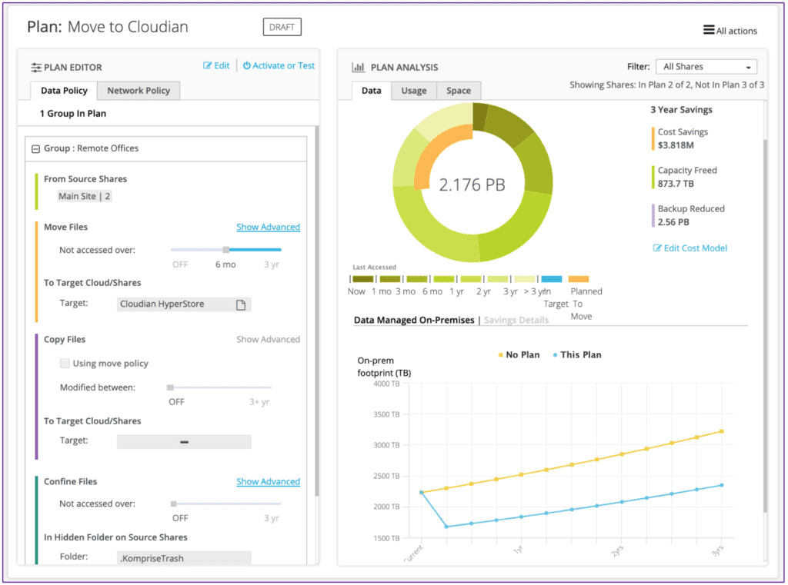Collapse the Remote Offices group minus icon
The height and width of the screenshot is (585, 788).
click(x=35, y=148)
